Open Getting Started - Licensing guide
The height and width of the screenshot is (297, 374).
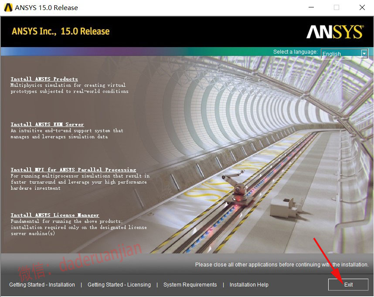click(x=119, y=285)
